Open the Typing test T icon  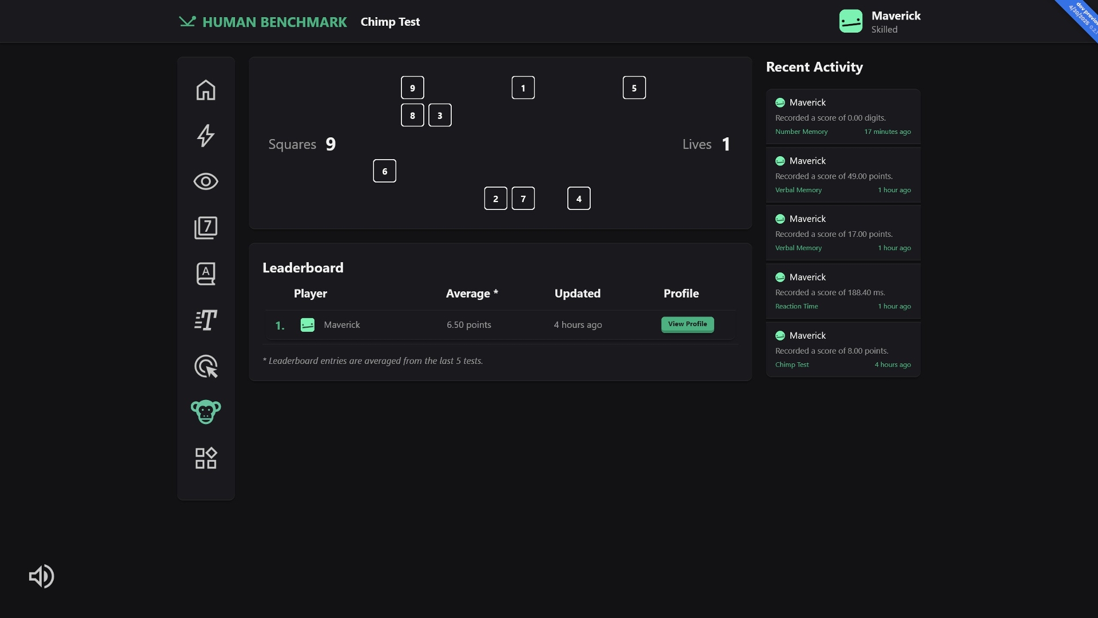click(206, 320)
